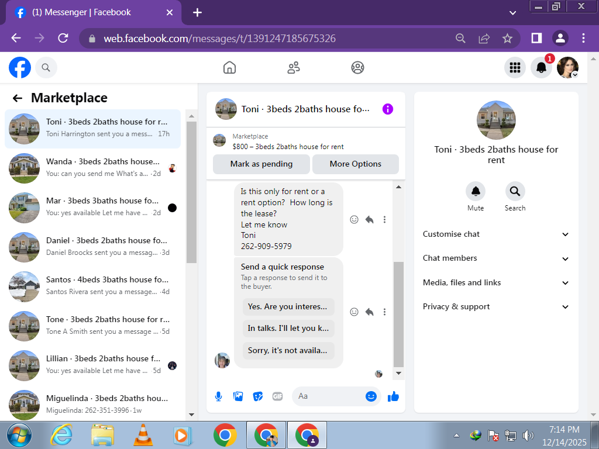Send quick response 'Sorry, it's not availa...'
The width and height of the screenshot is (599, 449).
coord(288,351)
